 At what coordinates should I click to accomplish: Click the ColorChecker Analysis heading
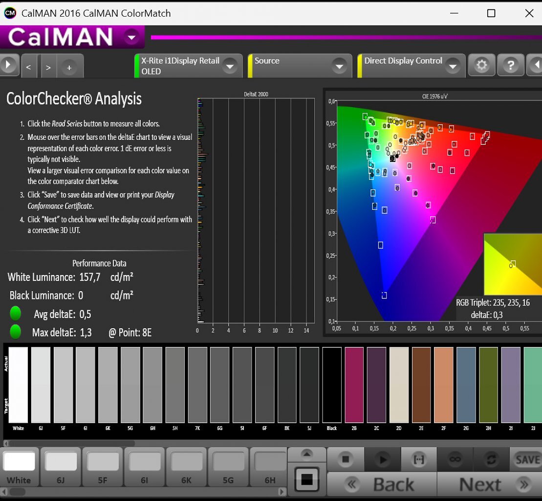(74, 99)
